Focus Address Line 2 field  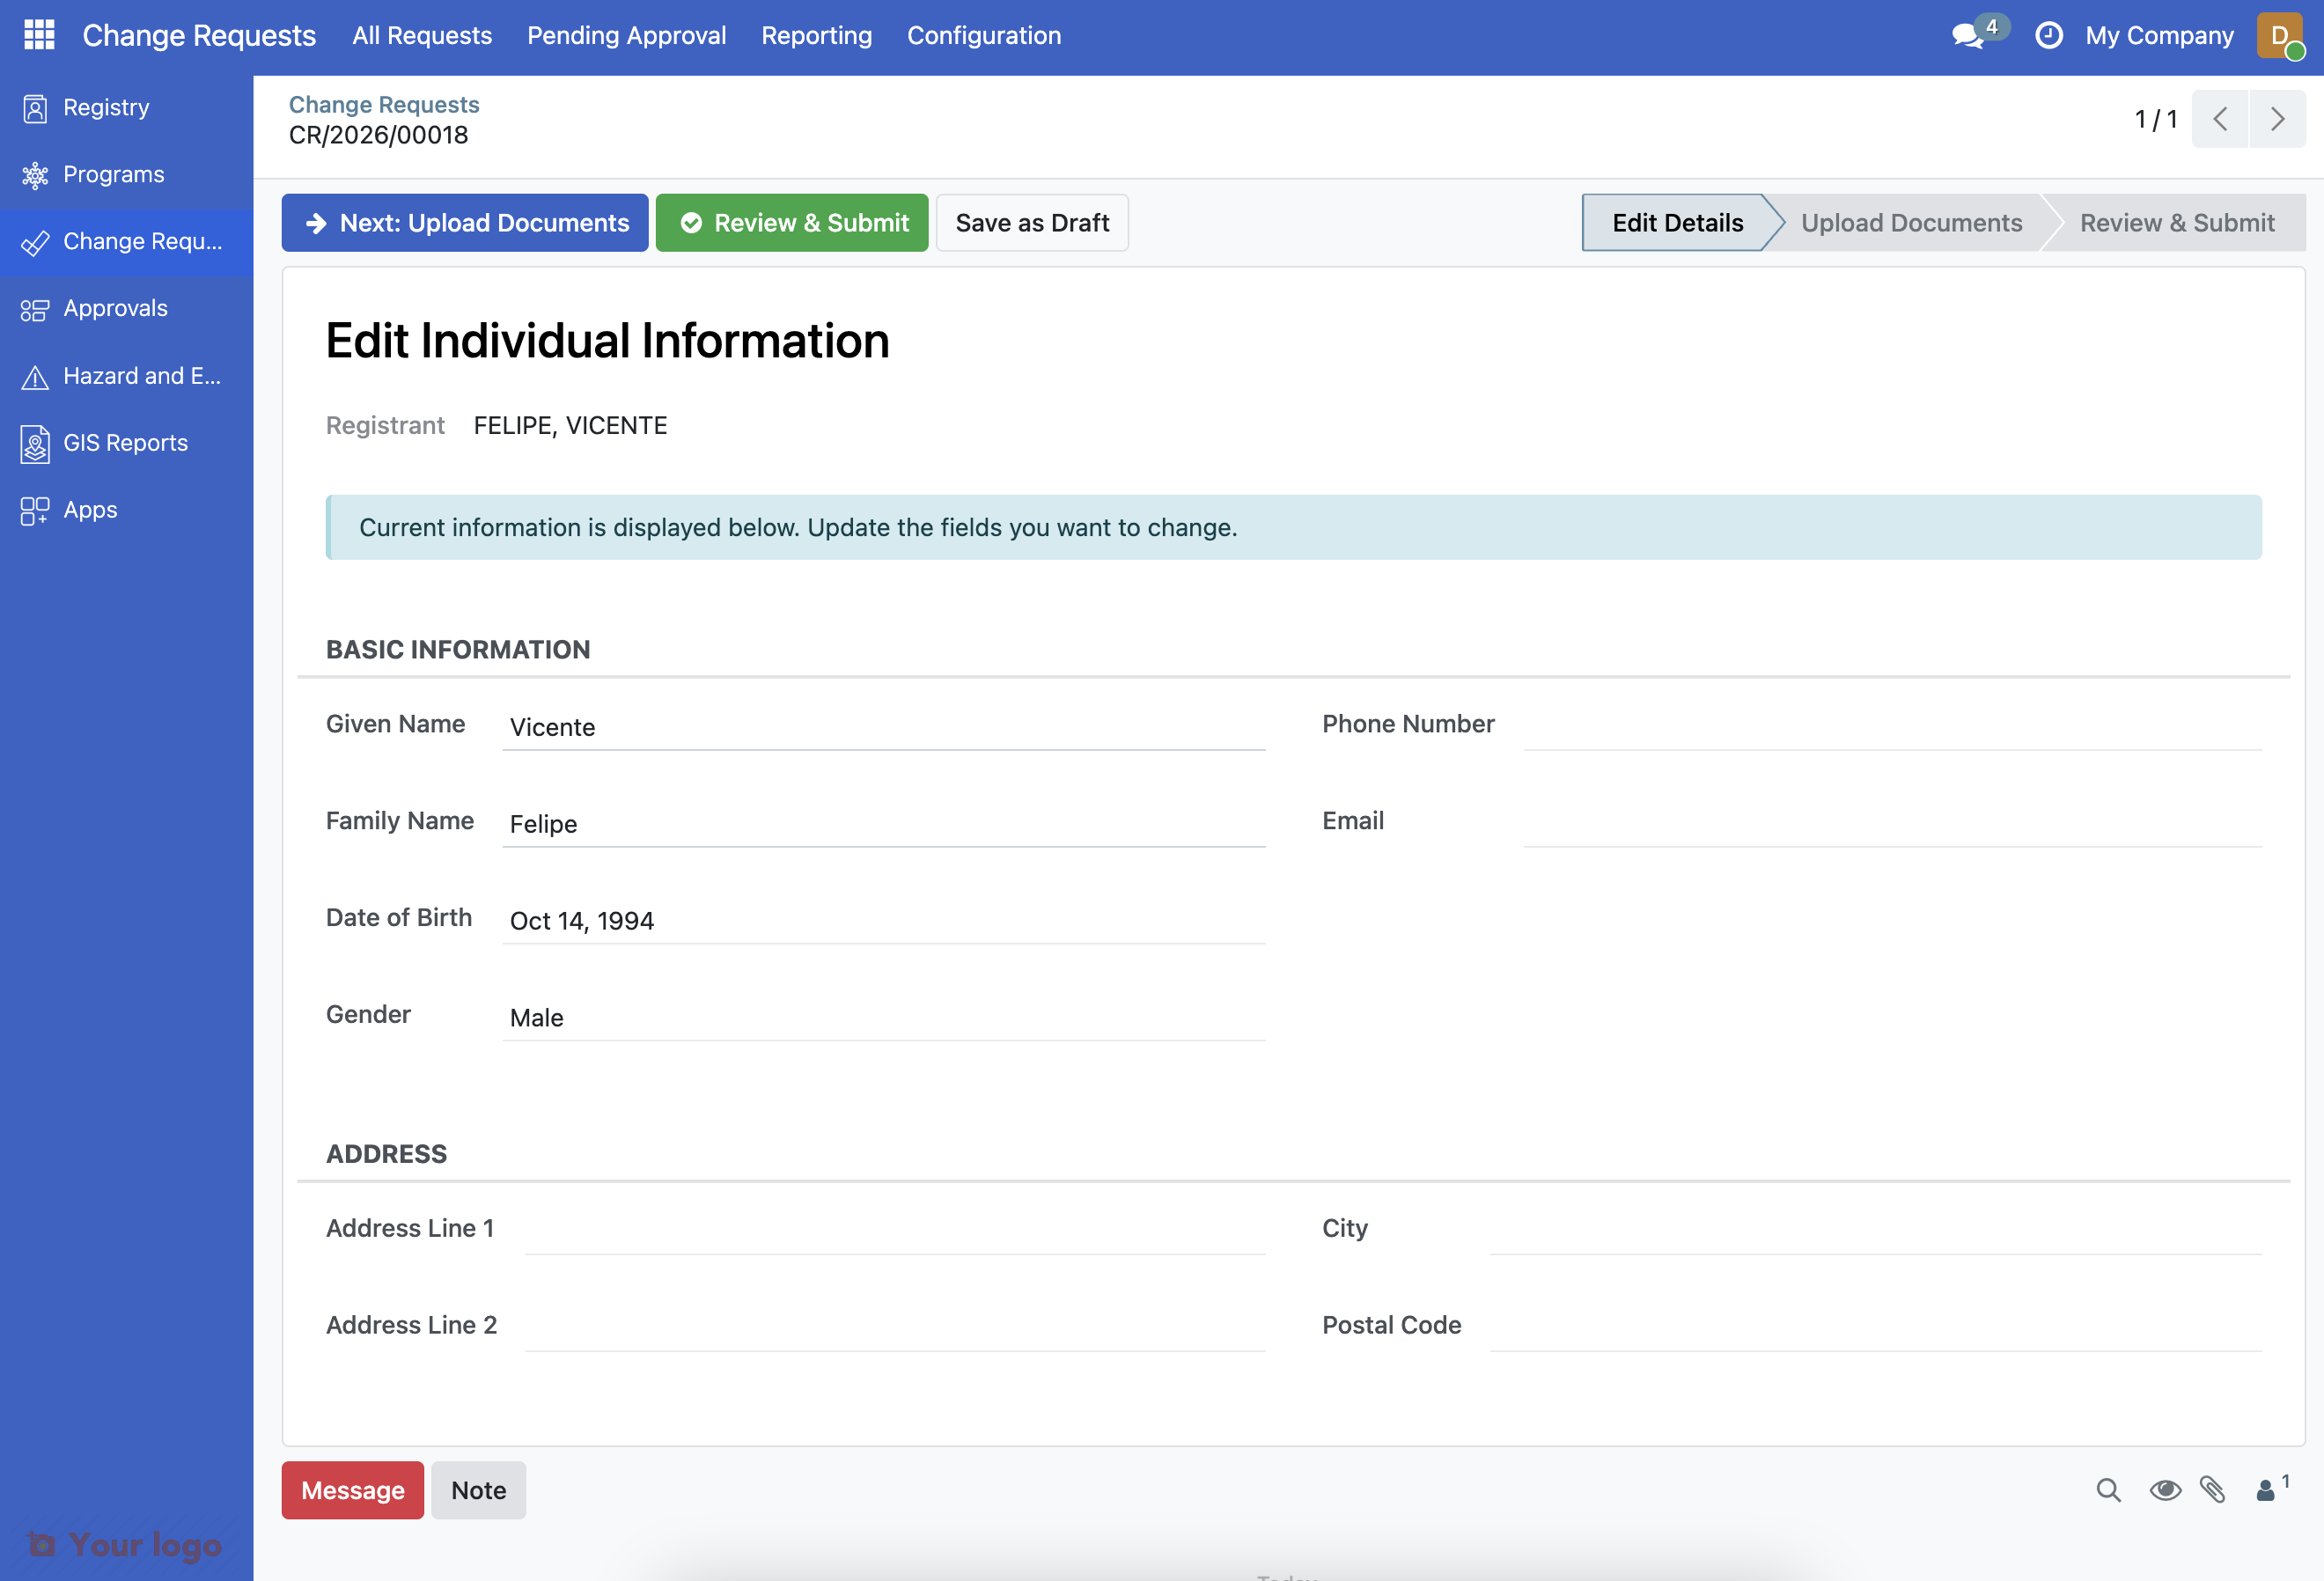pyautogui.click(x=895, y=1328)
